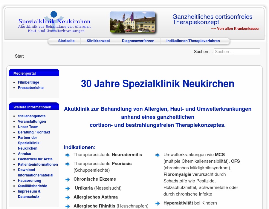Image resolution: width=269 pixels, height=209 pixels.
Task: Open the Startseite tab
Action: 66,41
